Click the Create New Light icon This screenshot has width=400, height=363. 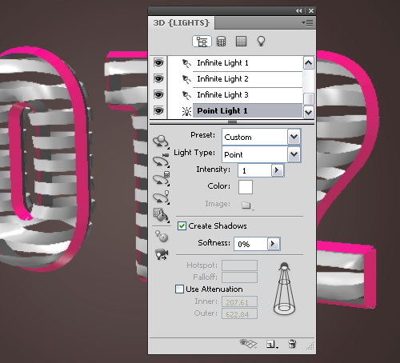272,344
